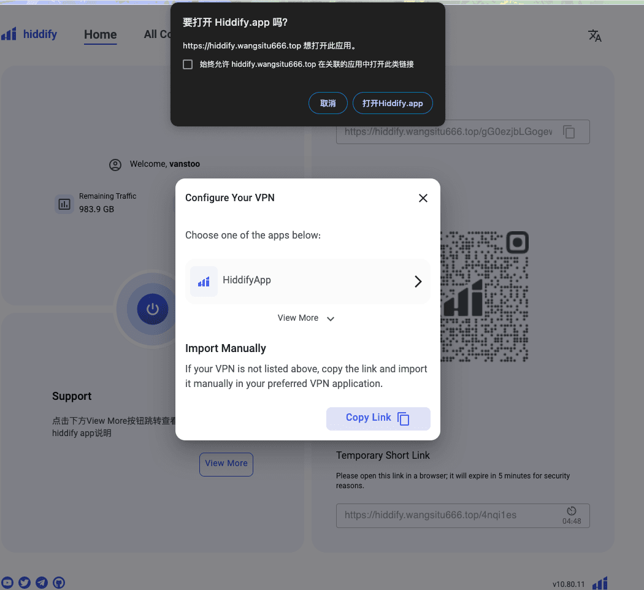Click 打开Hiddify.app button
Viewport: 644px width, 590px height.
tap(393, 103)
